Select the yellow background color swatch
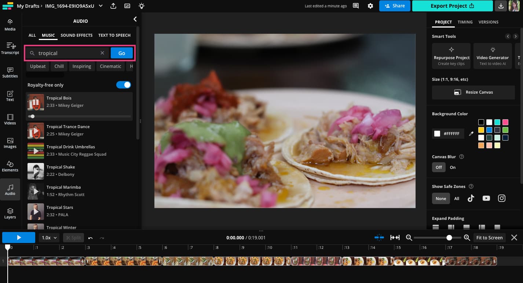The width and height of the screenshot is (523, 283). pyautogui.click(x=481, y=130)
